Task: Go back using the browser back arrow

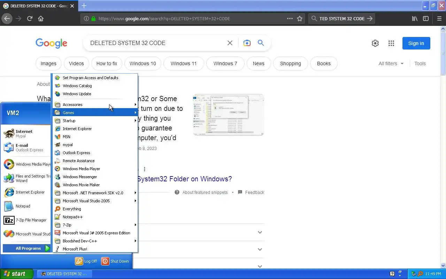Action: coord(7,18)
